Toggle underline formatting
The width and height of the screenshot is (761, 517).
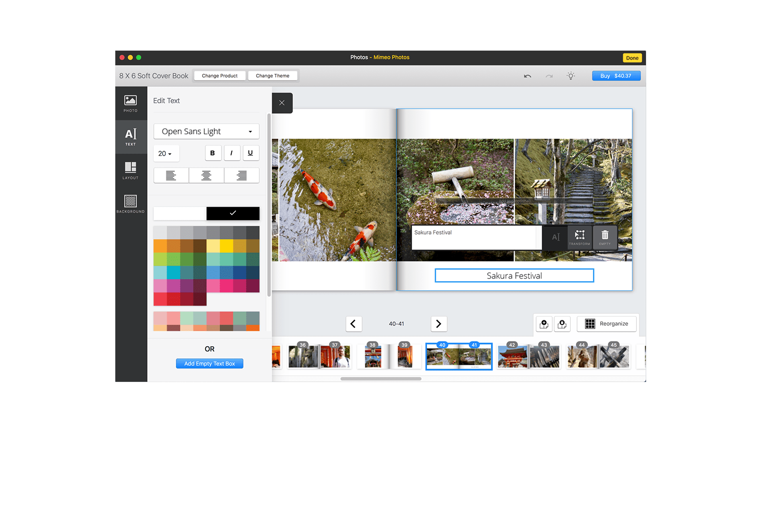[x=251, y=153]
